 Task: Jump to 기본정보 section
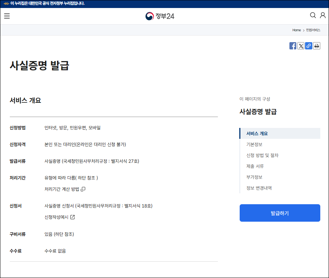(x=254, y=144)
